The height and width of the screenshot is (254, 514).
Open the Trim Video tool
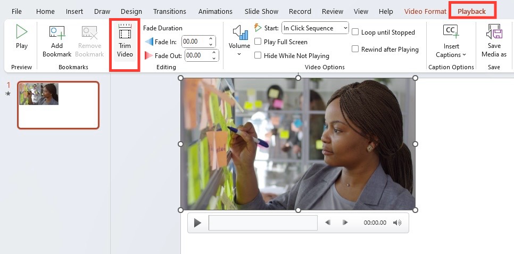[x=125, y=41]
